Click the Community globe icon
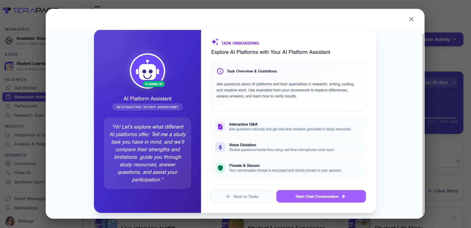 tap(8, 164)
